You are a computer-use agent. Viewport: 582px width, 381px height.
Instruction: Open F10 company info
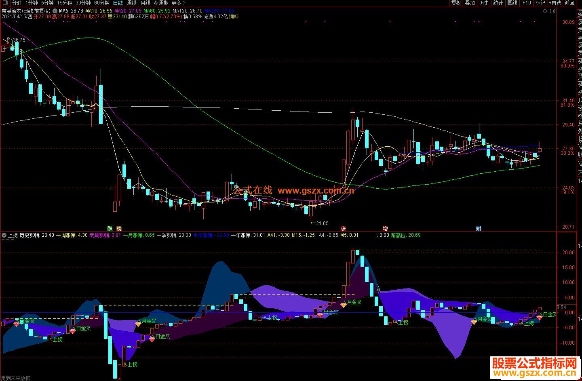(x=527, y=3)
